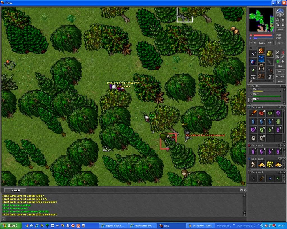Select the helmet in third Backpack

click(253, 165)
